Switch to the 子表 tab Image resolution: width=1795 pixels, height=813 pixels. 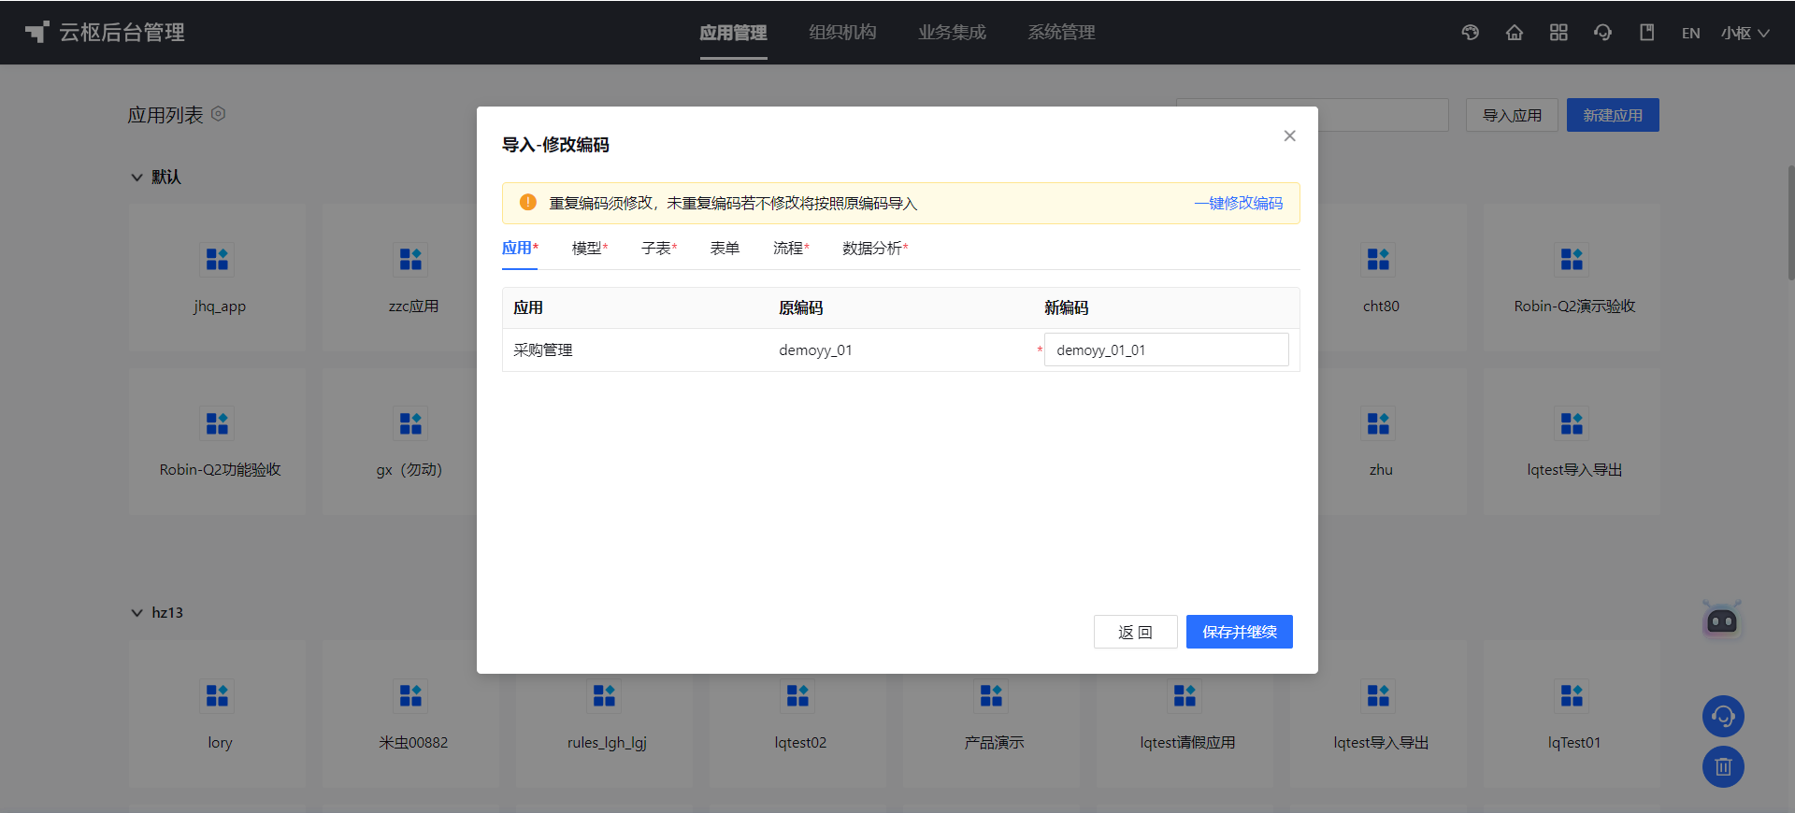659,248
